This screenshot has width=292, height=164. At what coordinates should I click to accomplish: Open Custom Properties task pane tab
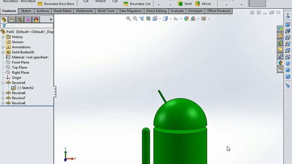click(x=280, y=69)
